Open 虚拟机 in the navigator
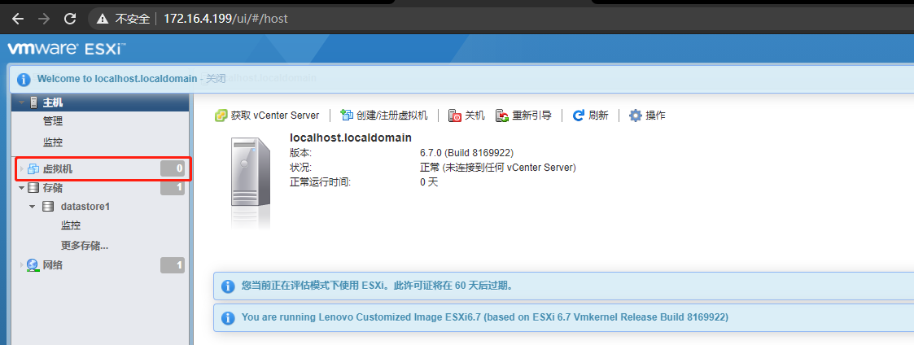 click(x=58, y=169)
